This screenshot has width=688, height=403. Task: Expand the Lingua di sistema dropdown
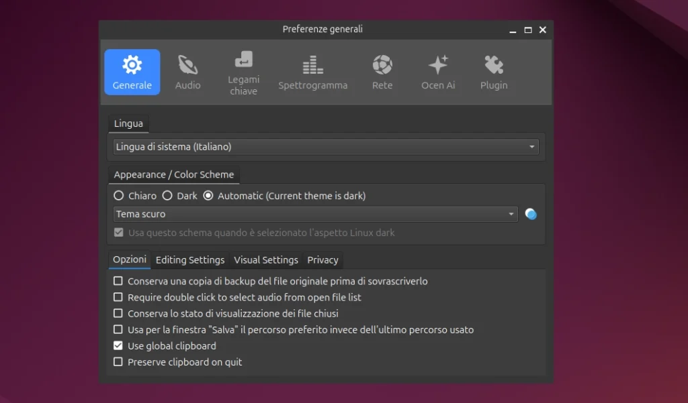326,147
